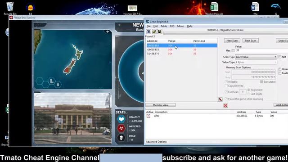The image size is (288, 162).
Task: Click the scan Value input field
Action: pos(261,50)
